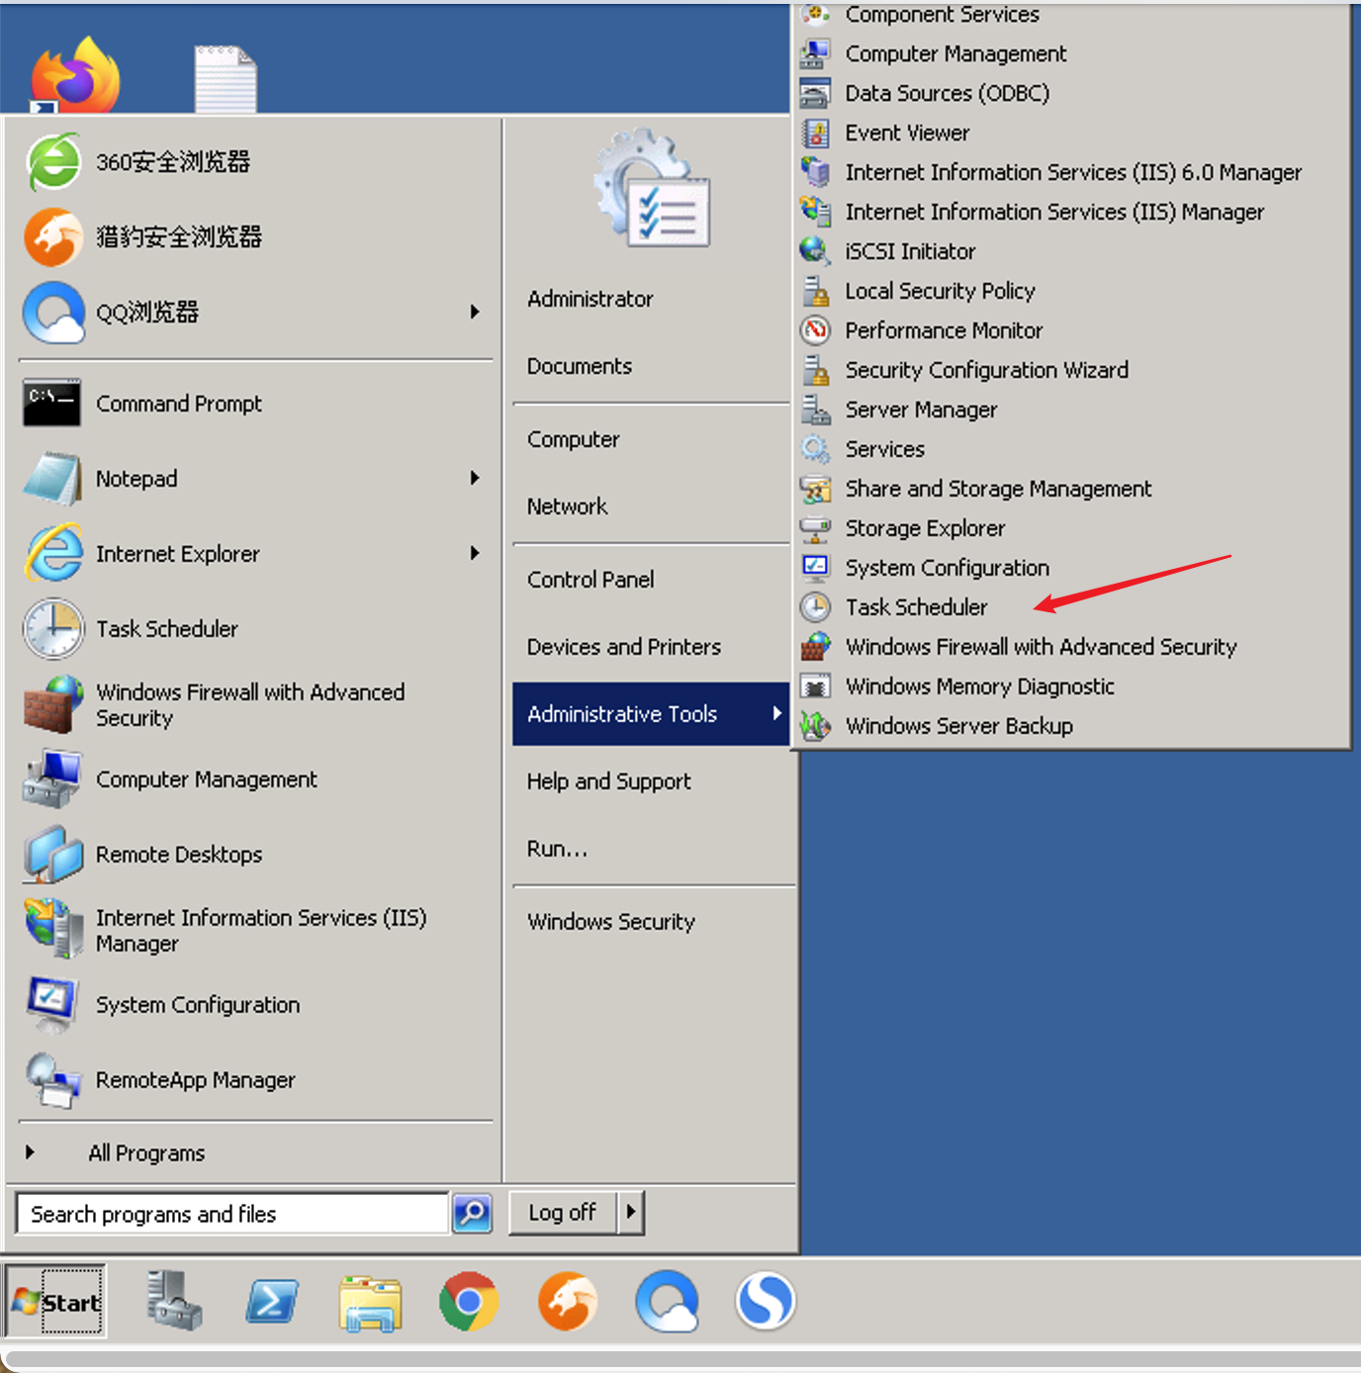Click the Task Scheduler clock icon in left pane
1361x1373 pixels.
click(53, 628)
